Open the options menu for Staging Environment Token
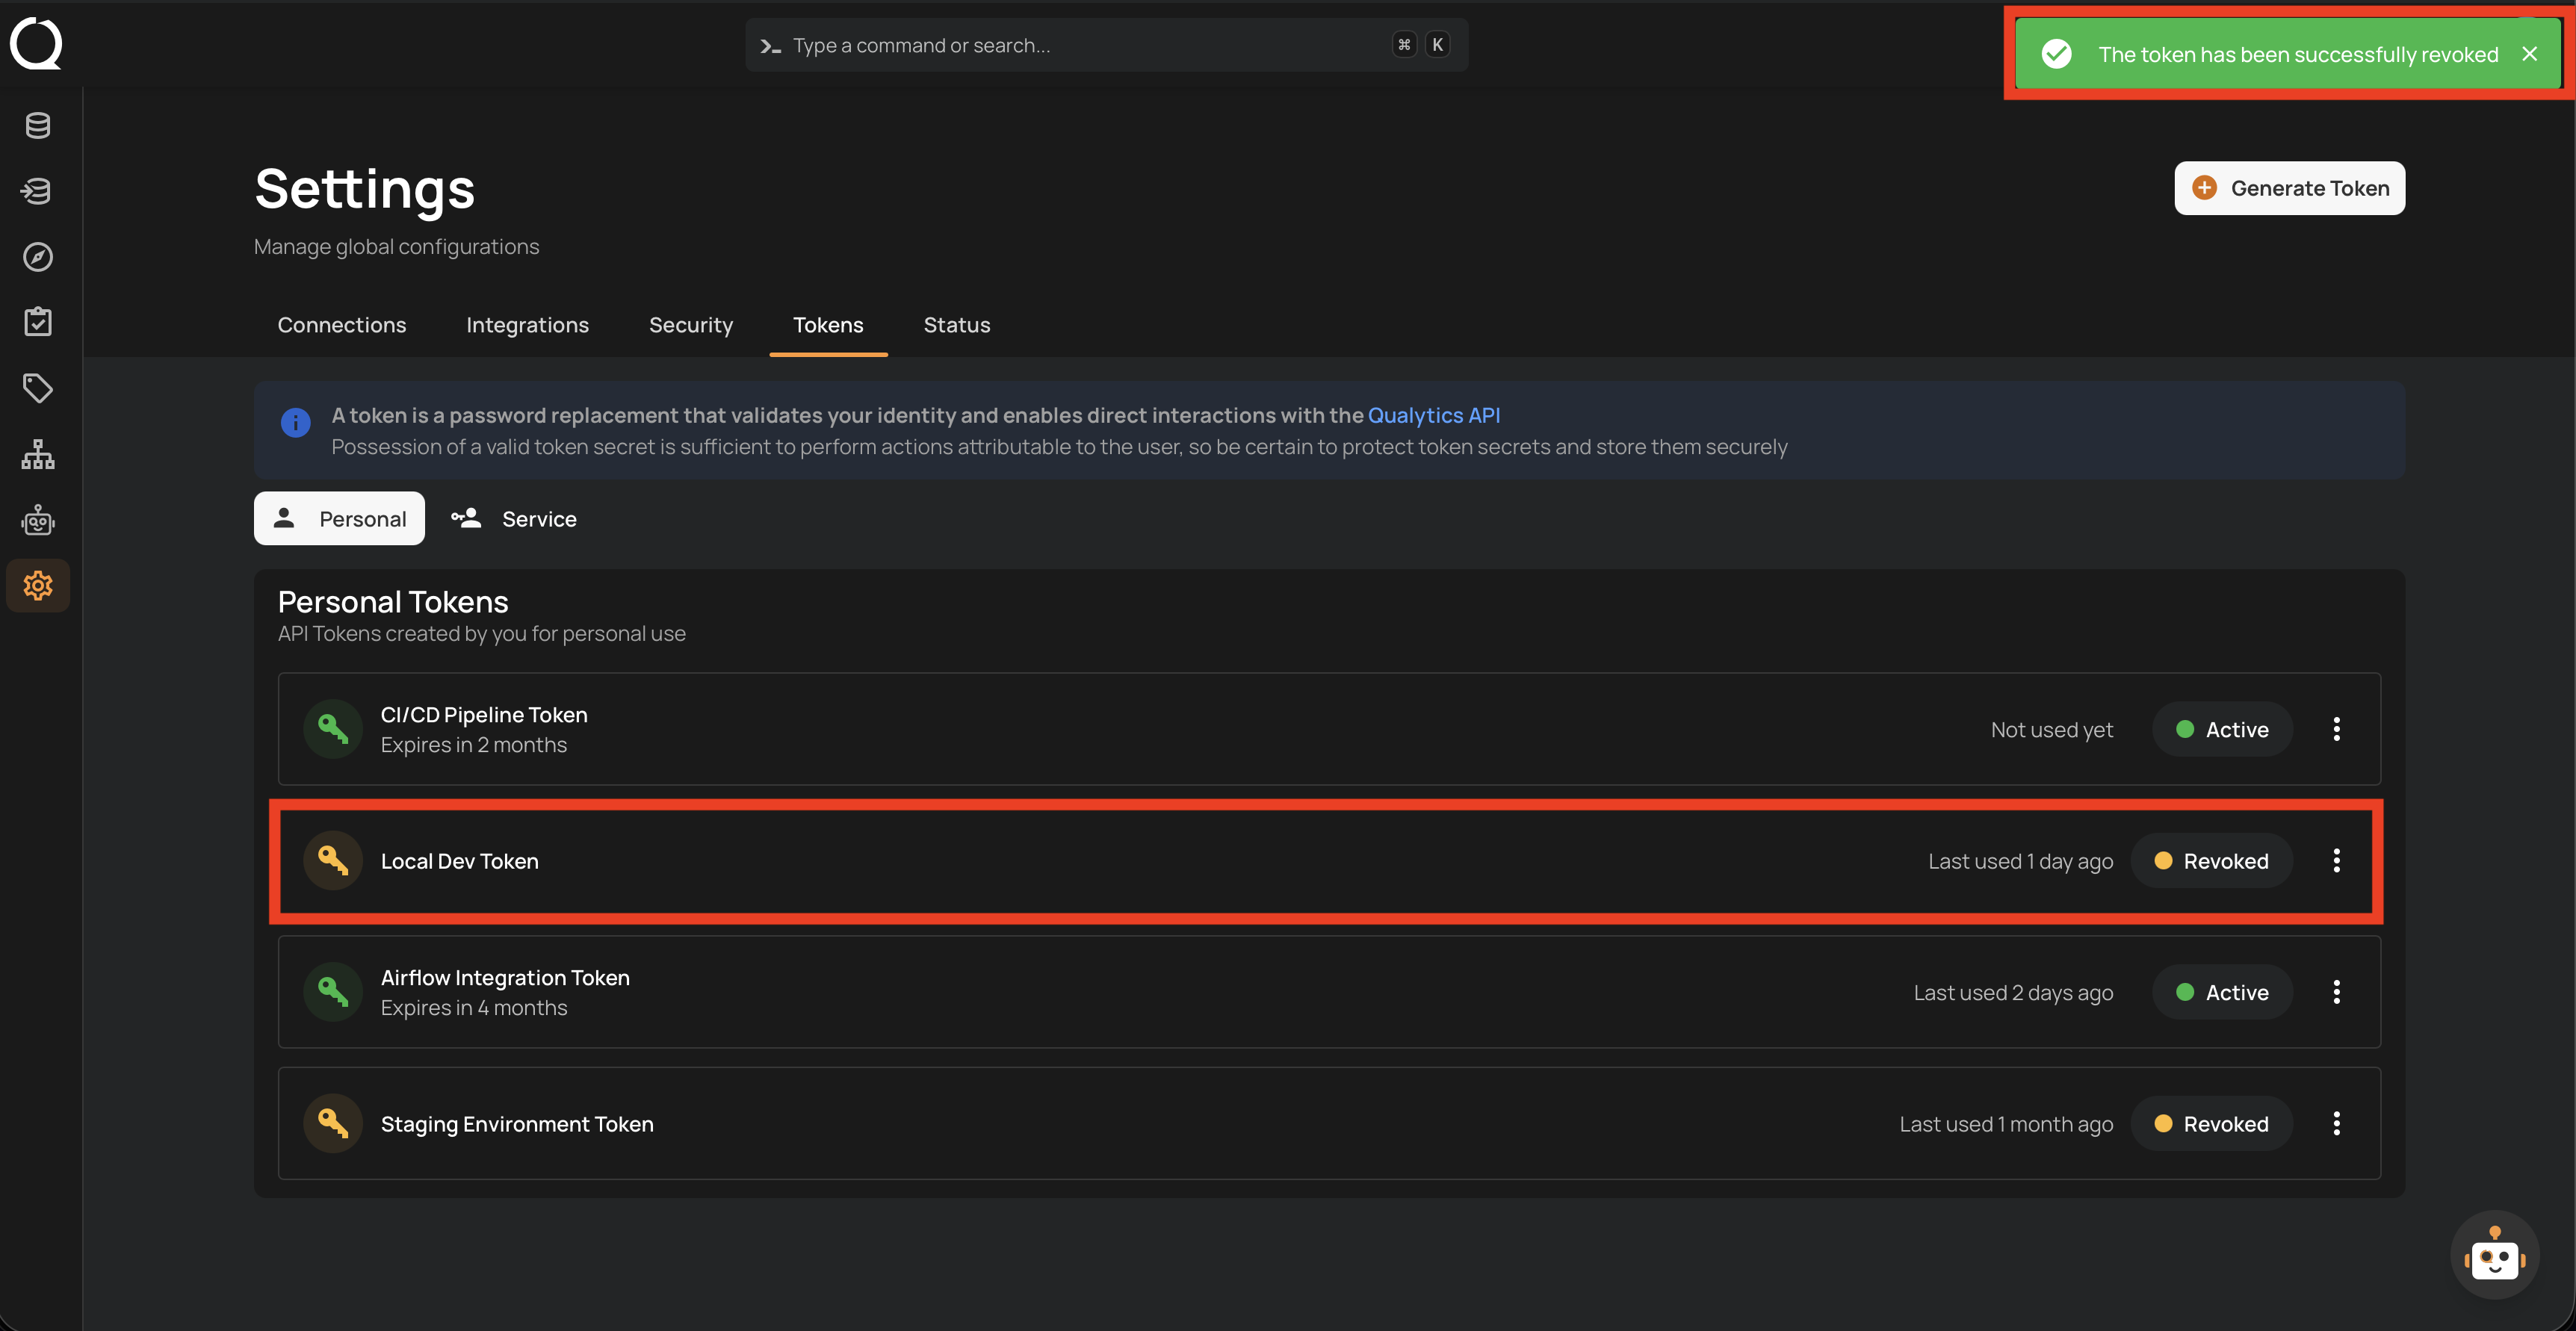Image resolution: width=2576 pixels, height=1331 pixels. 2336,1123
